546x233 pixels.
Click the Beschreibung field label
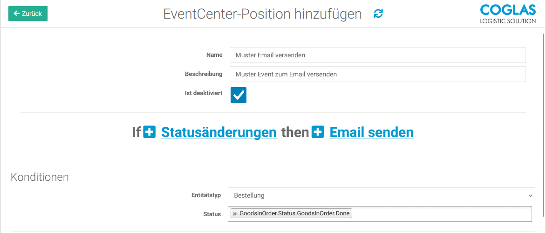(204, 74)
